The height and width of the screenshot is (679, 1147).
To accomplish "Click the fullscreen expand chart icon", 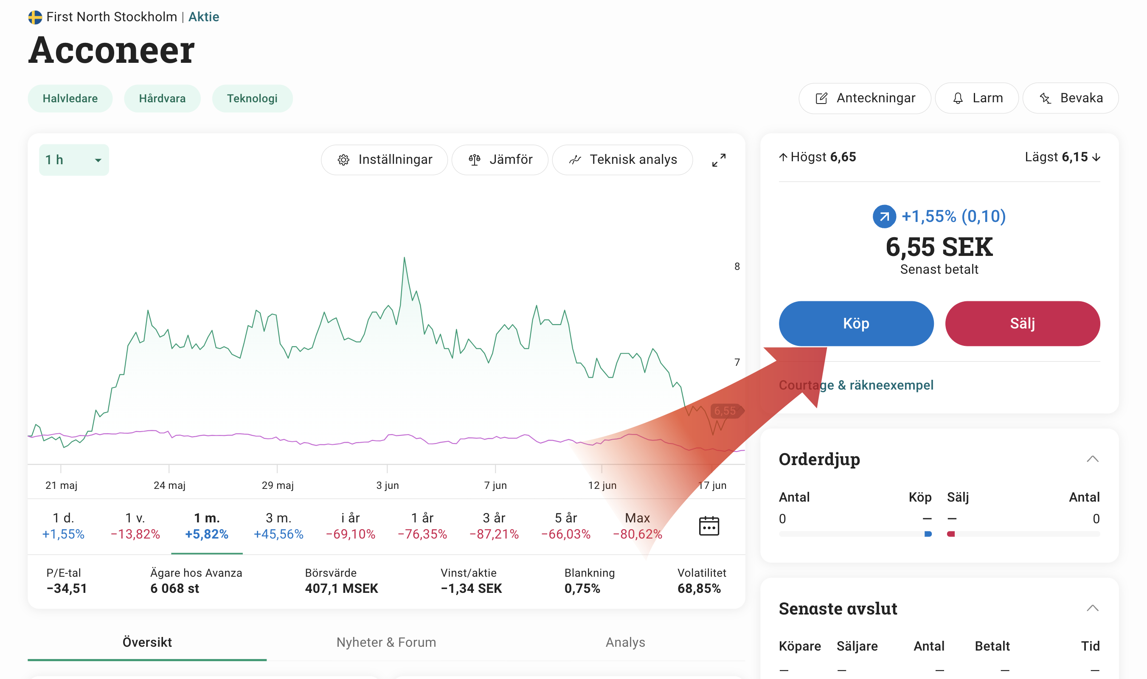I will 719,160.
